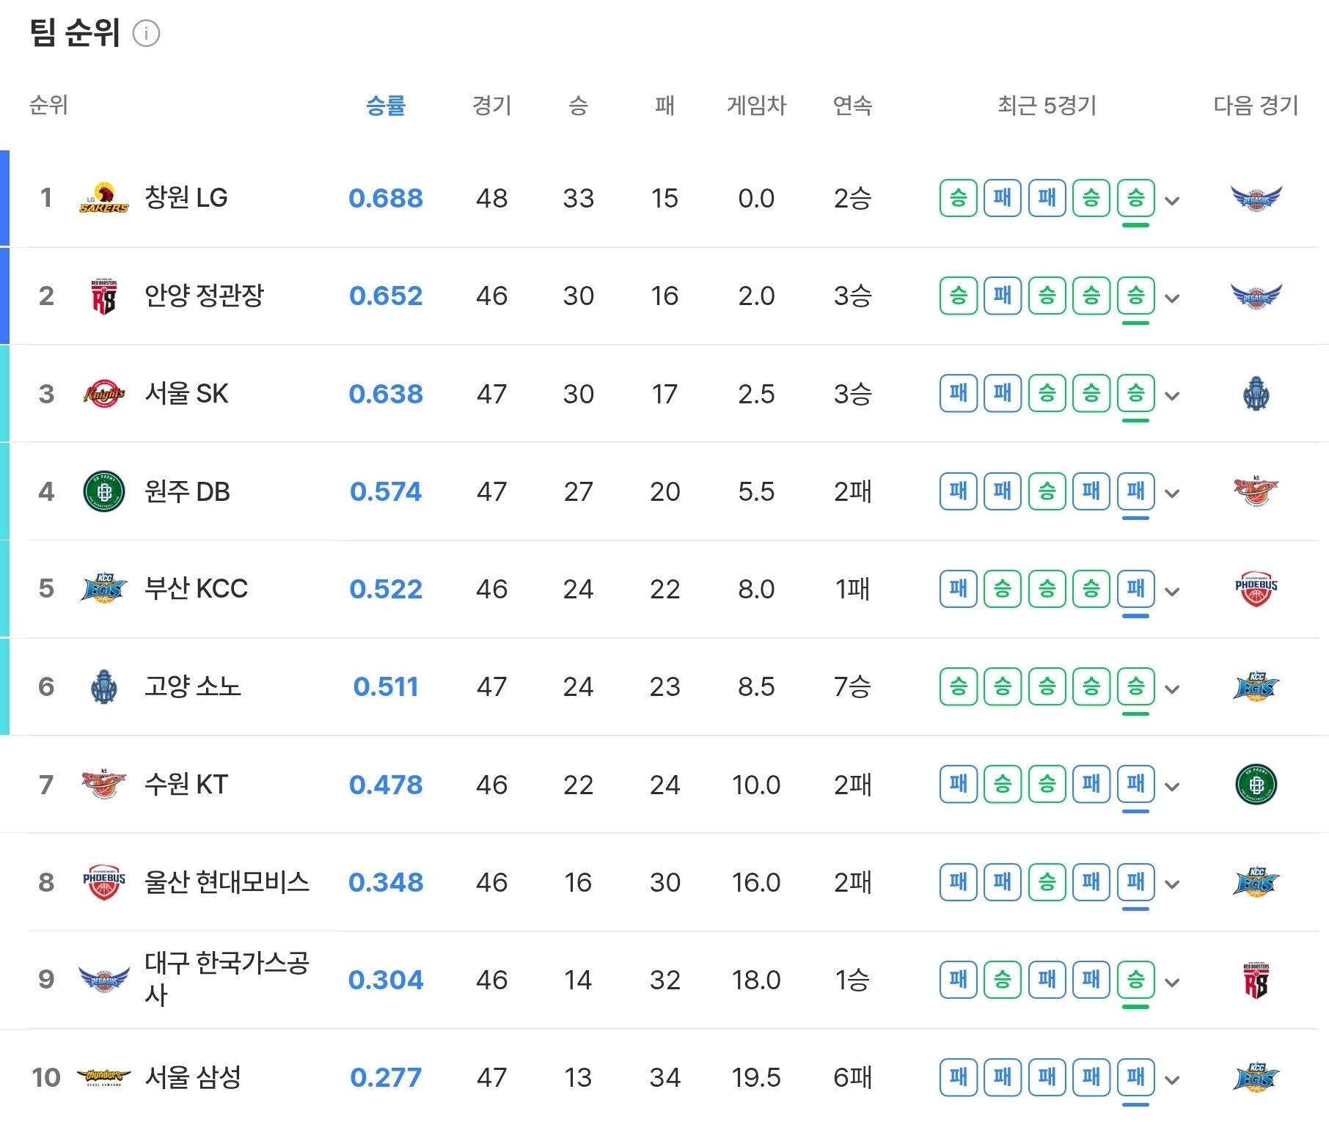The image size is (1329, 1122).
Task: Expand recent games for 서울 삼성
Action: click(x=1172, y=1079)
